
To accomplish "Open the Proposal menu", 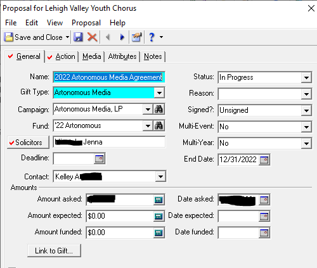I will pyautogui.click(x=86, y=23).
